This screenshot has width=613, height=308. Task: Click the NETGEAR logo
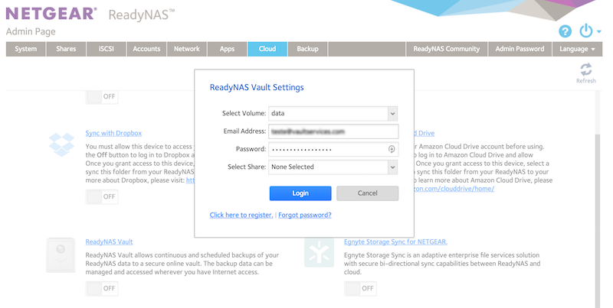point(51,14)
